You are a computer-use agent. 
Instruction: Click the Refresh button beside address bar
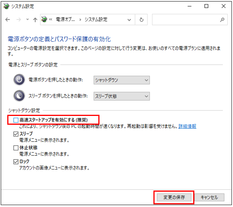142,20
